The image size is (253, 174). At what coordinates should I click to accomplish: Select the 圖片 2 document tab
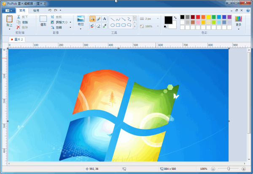[x=17, y=40]
